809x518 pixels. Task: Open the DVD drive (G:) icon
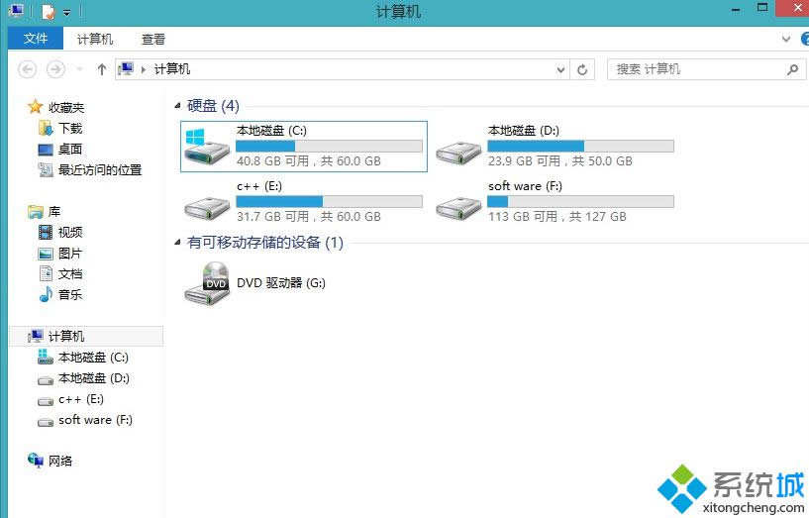pyautogui.click(x=207, y=282)
